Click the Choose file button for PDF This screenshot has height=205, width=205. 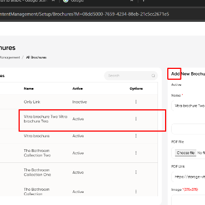185,153
